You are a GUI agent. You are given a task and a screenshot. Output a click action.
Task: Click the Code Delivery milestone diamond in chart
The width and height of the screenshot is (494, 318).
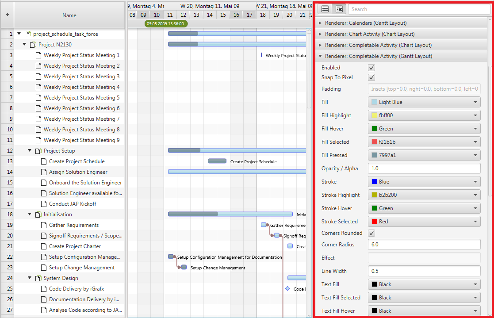[x=287, y=288]
